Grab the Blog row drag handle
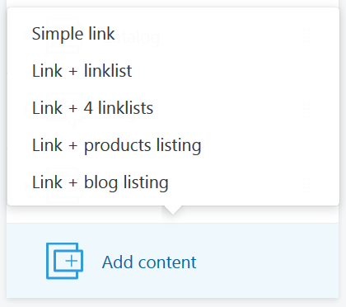The height and width of the screenshot is (307, 346). (306, 111)
